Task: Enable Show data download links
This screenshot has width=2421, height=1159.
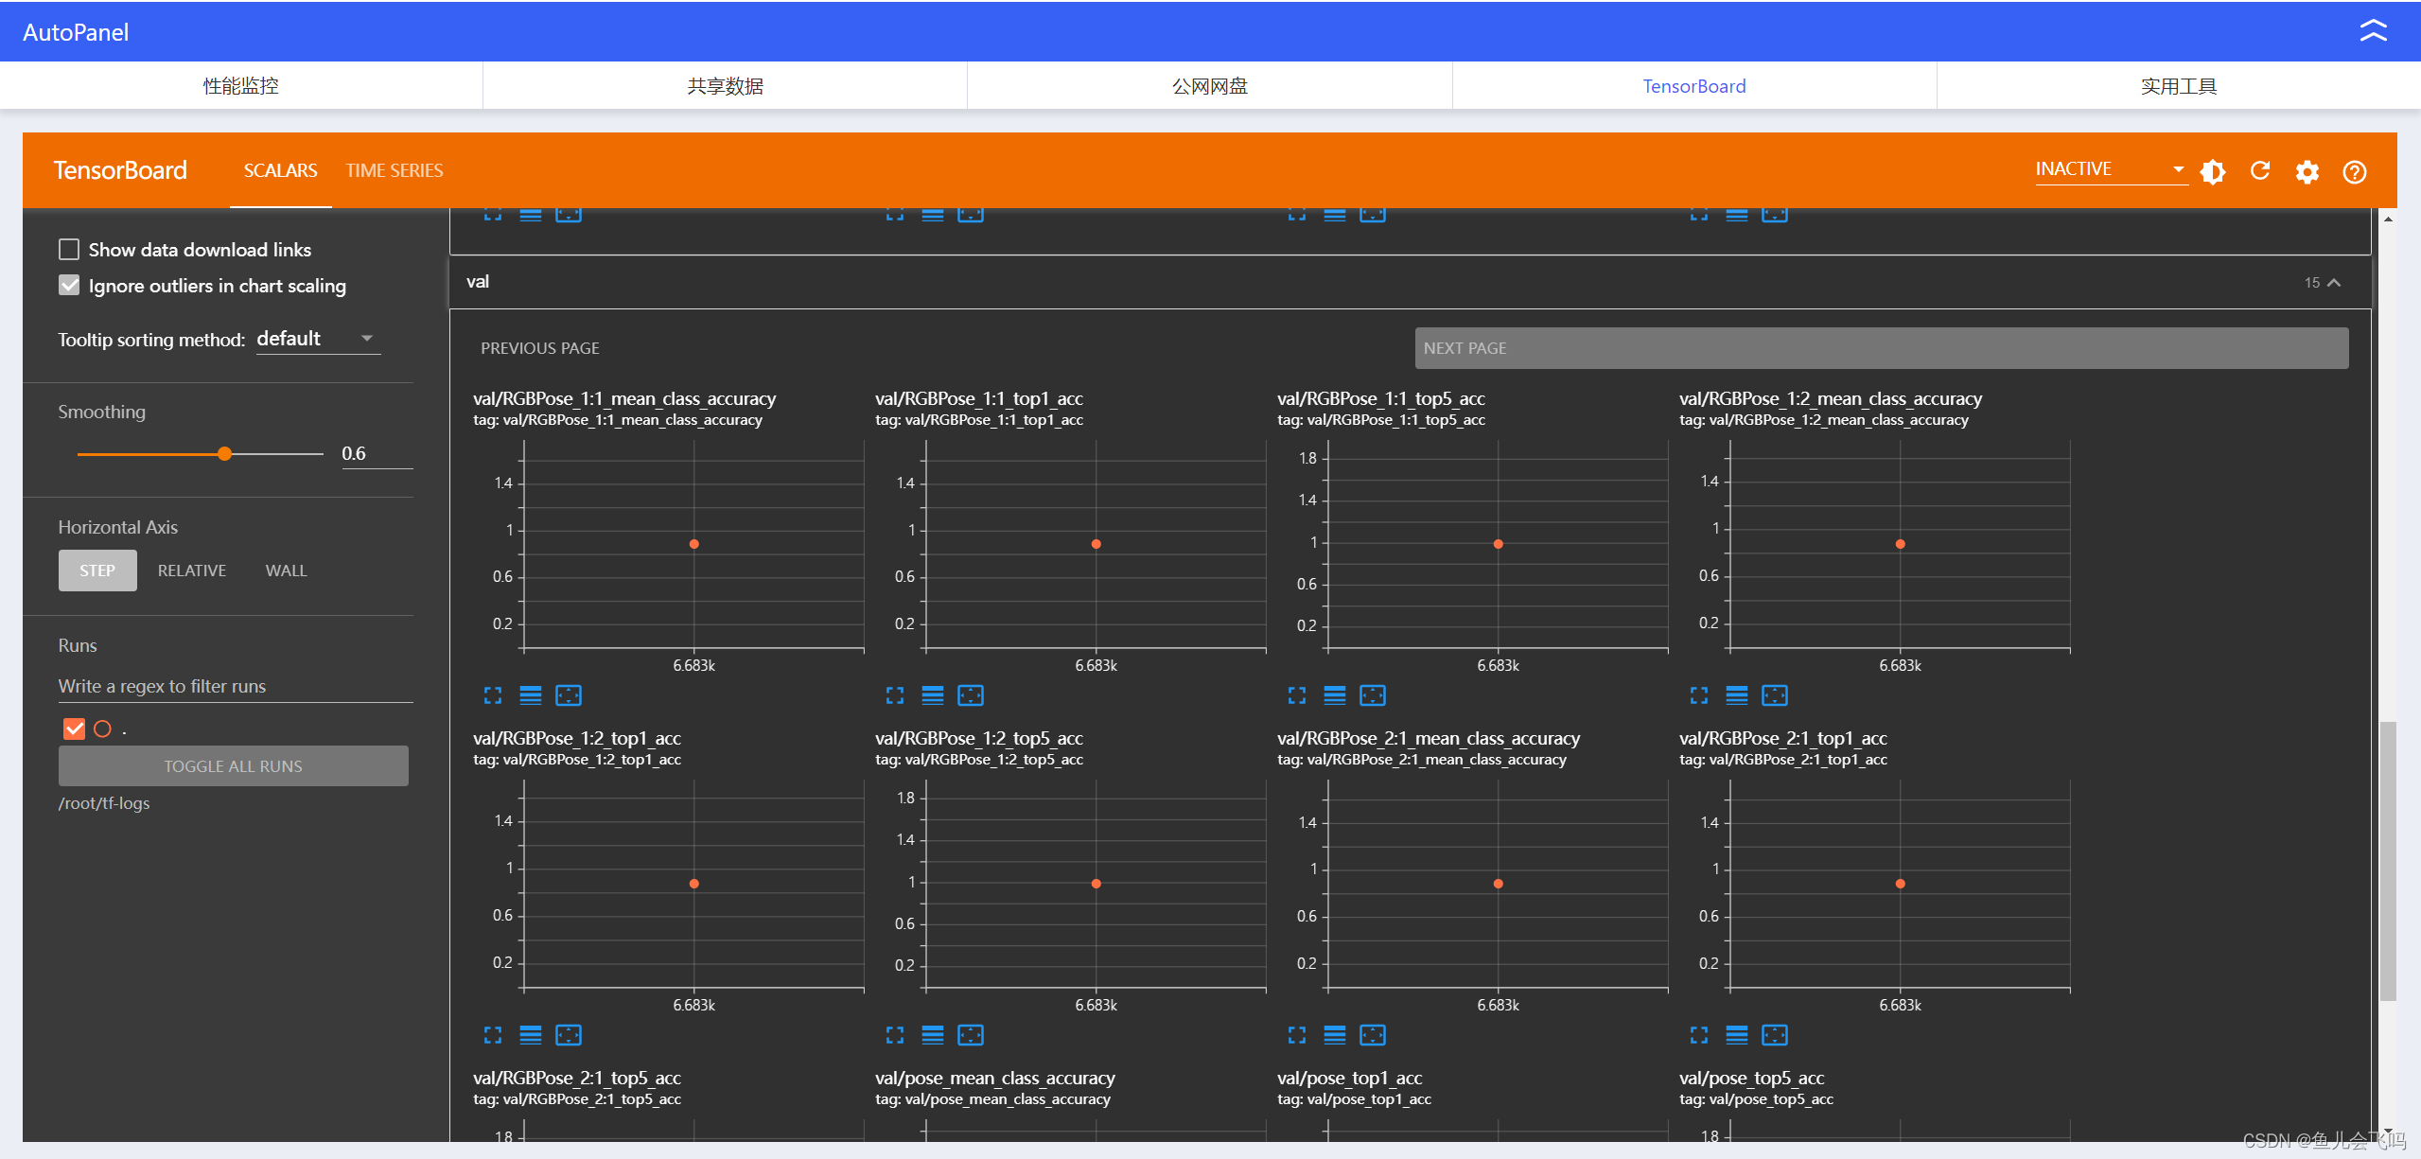Action: [x=69, y=250]
